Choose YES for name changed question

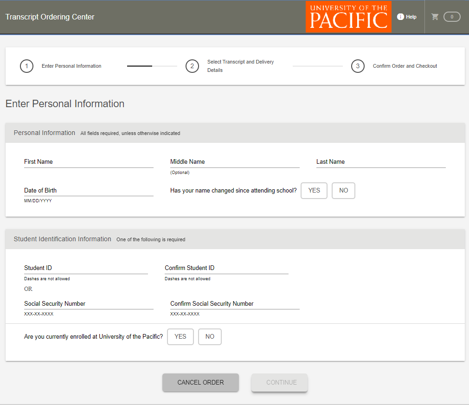(x=314, y=191)
